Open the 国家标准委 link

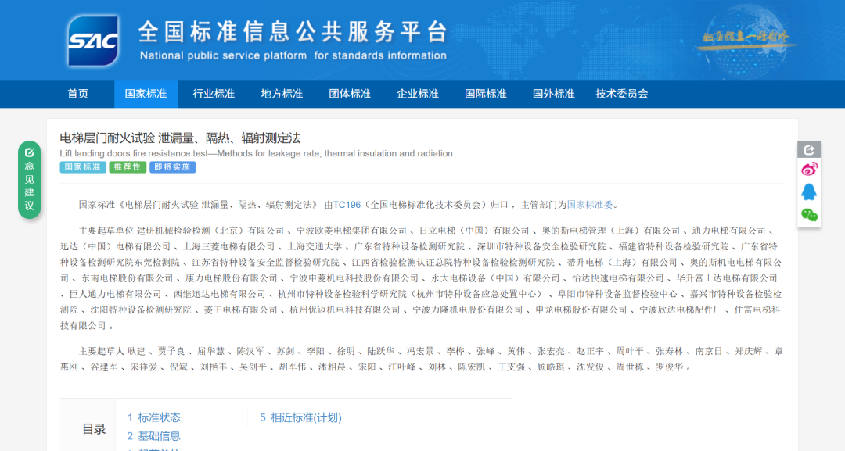[590, 205]
